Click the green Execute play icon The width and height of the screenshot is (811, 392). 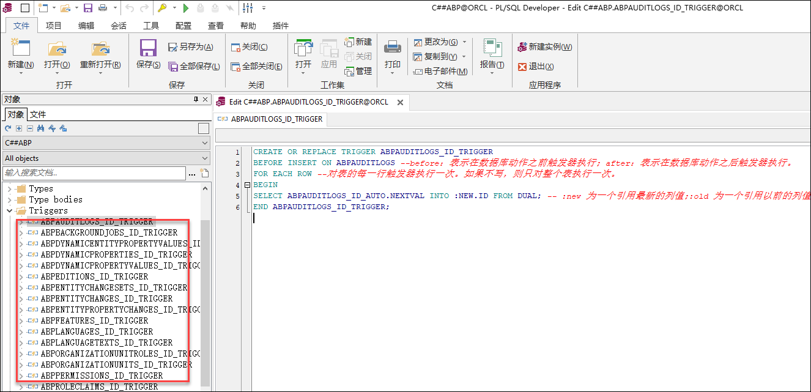[x=186, y=8]
